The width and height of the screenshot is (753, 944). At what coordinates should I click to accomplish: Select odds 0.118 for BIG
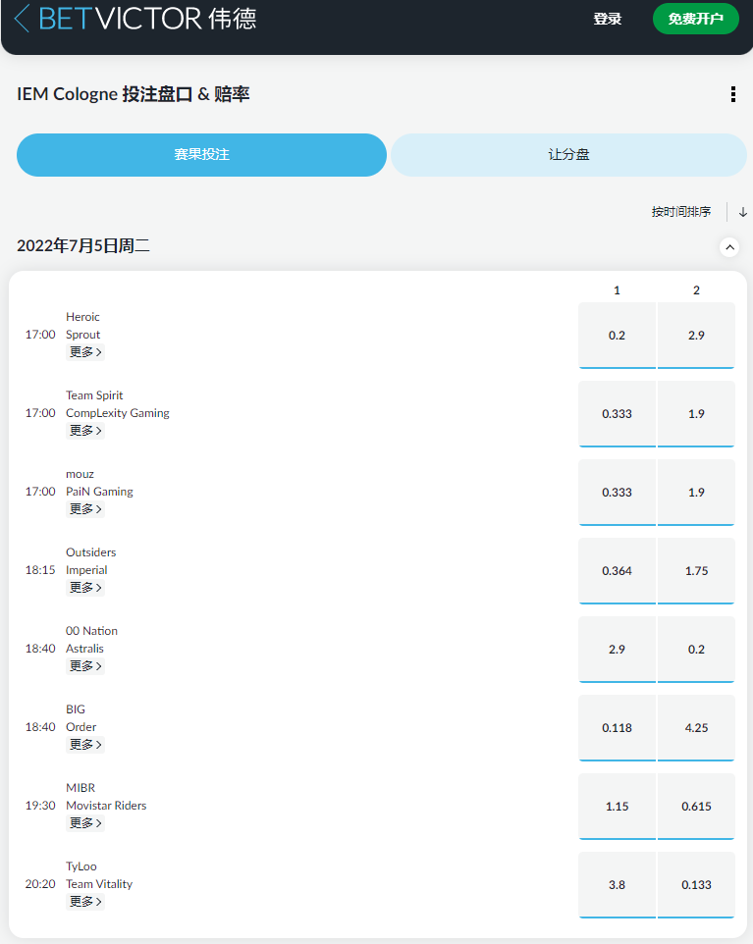617,727
